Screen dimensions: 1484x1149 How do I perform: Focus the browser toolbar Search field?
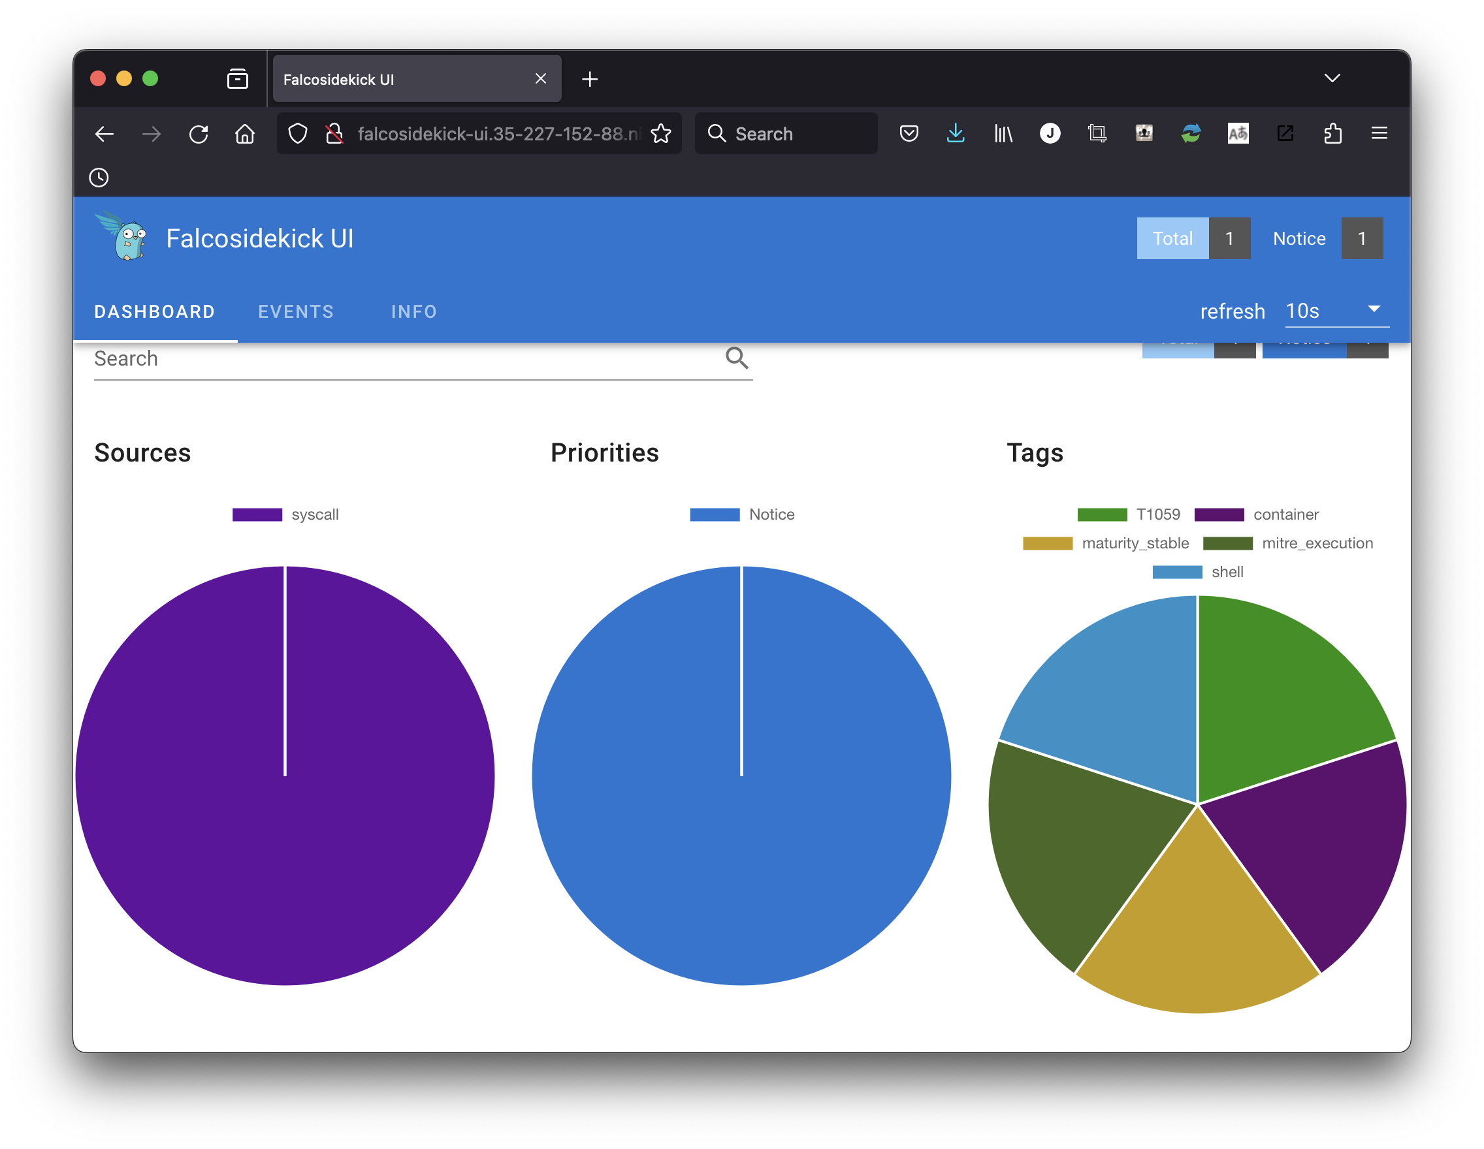[x=786, y=134]
